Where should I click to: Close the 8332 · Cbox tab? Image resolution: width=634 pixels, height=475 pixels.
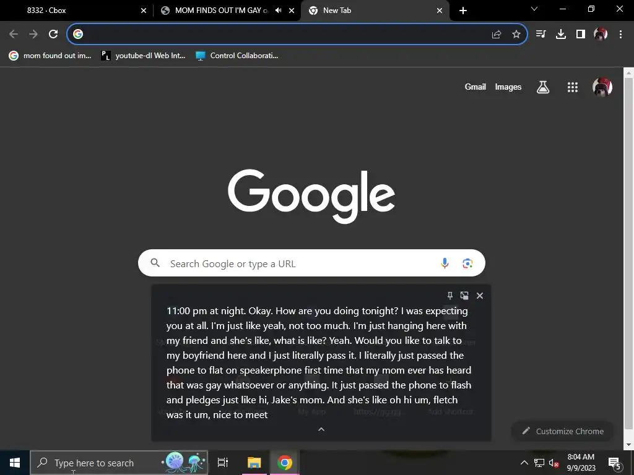pos(144,11)
